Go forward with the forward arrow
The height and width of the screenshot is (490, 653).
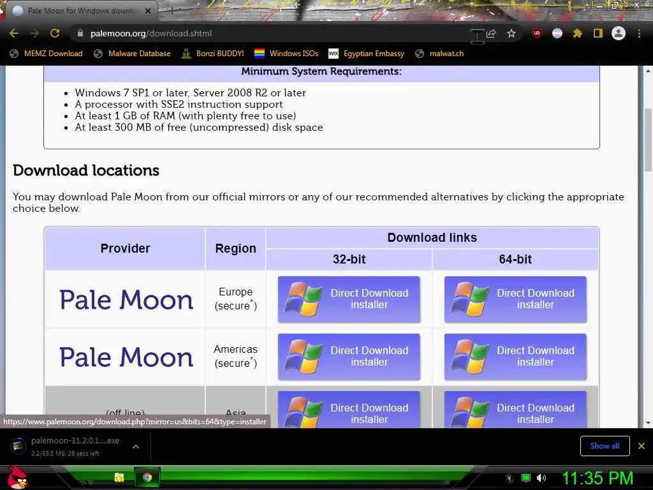pos(34,33)
